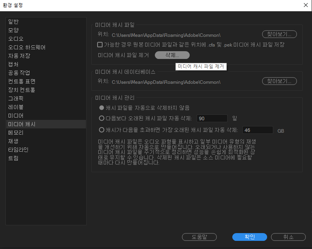Open 타임라인 preferences

[x=46, y=150]
